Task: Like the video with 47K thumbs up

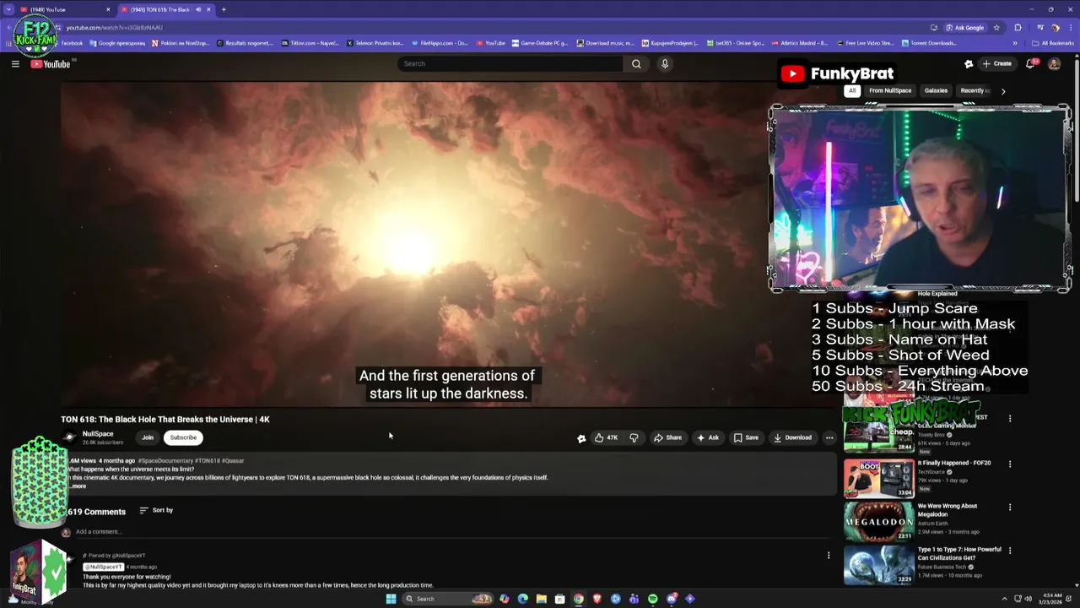Action: click(x=606, y=437)
